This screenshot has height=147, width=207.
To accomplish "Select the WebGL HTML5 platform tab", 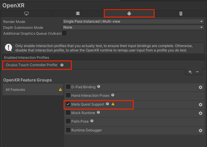I will (x=181, y=14).
